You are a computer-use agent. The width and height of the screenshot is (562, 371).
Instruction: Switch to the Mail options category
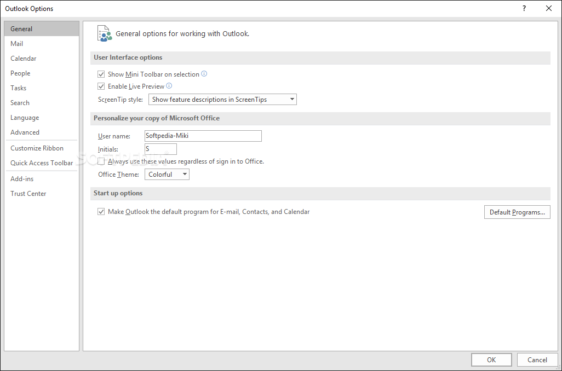[42, 44]
